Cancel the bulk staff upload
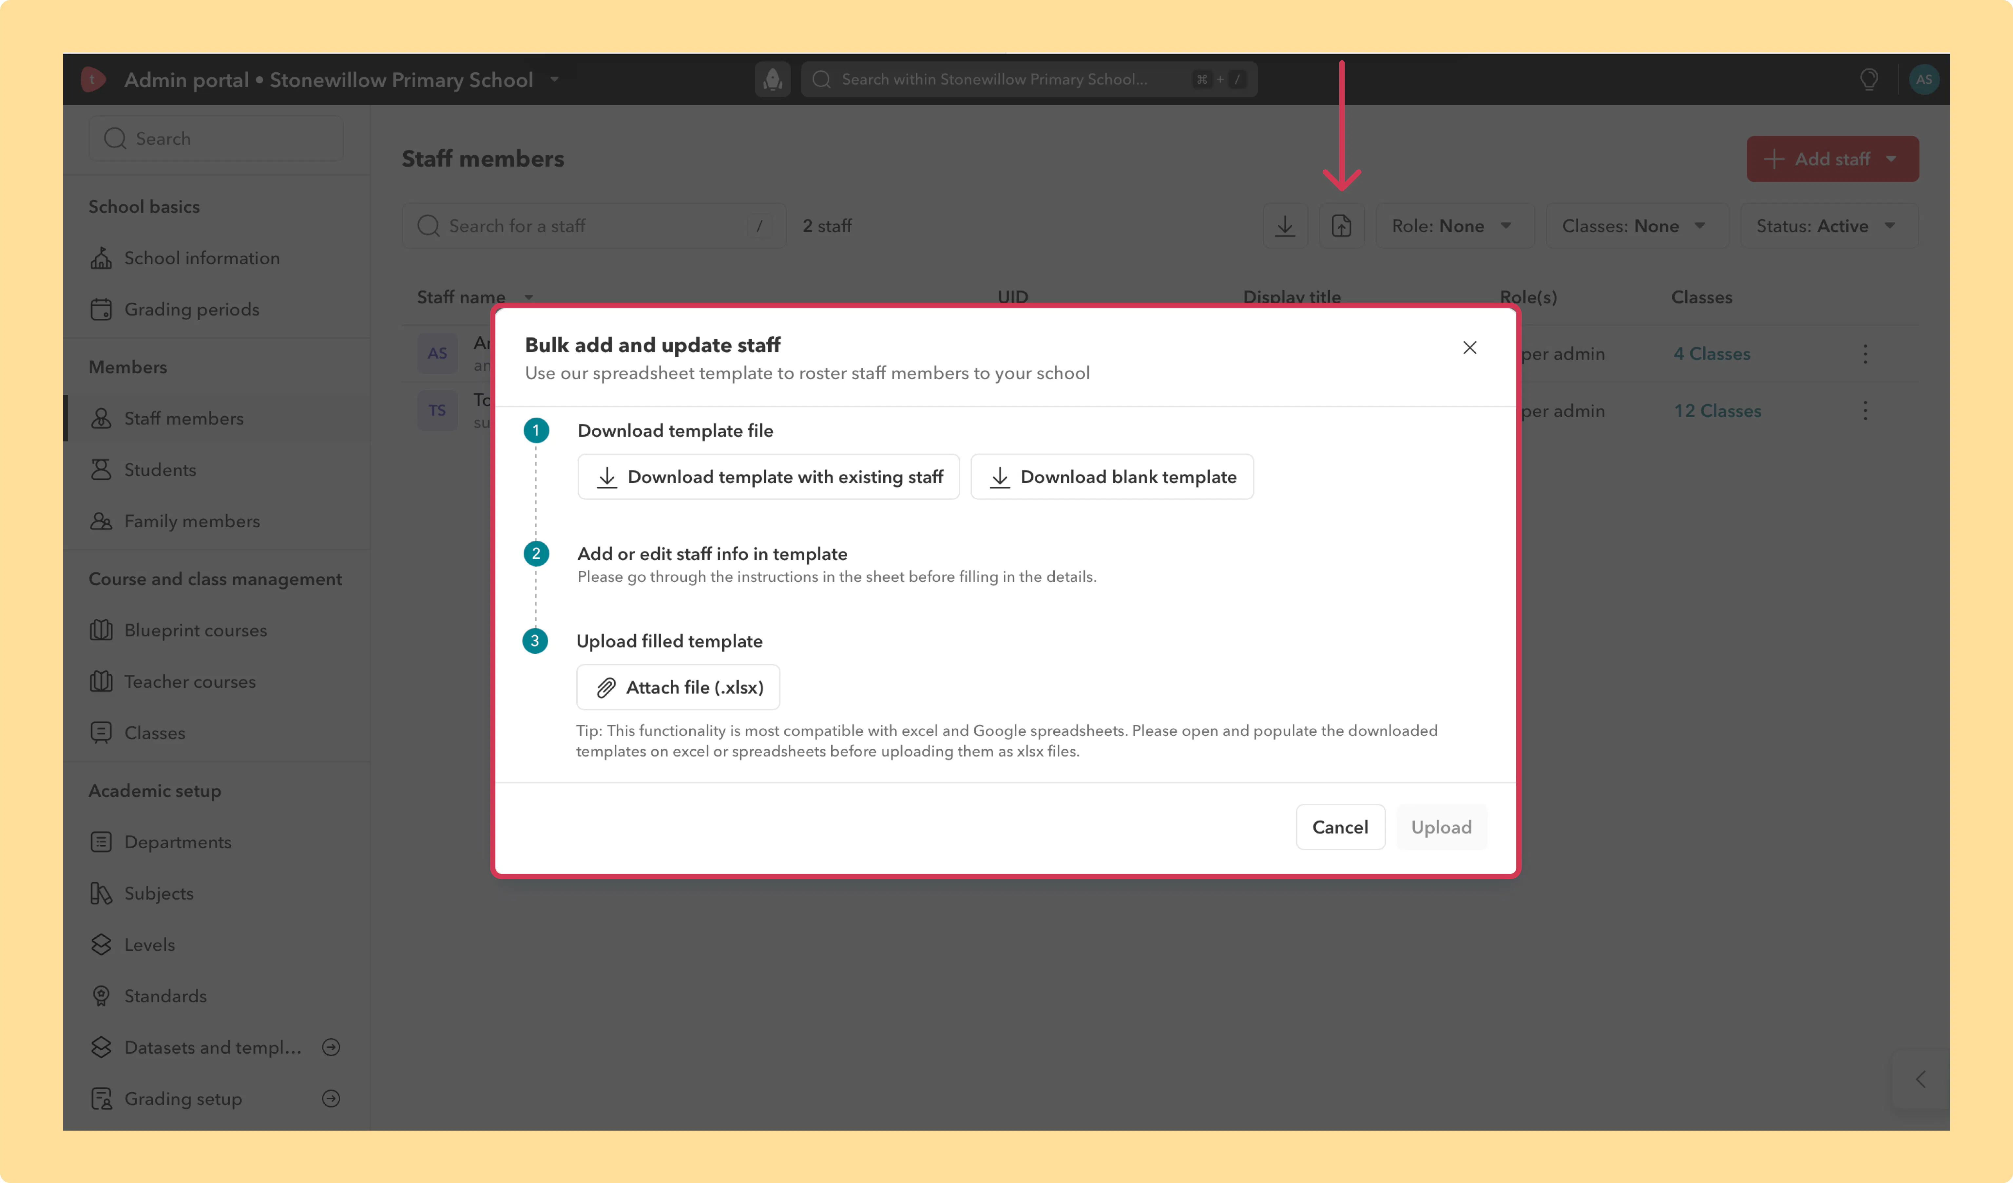This screenshot has height=1183, width=2013. click(1340, 827)
